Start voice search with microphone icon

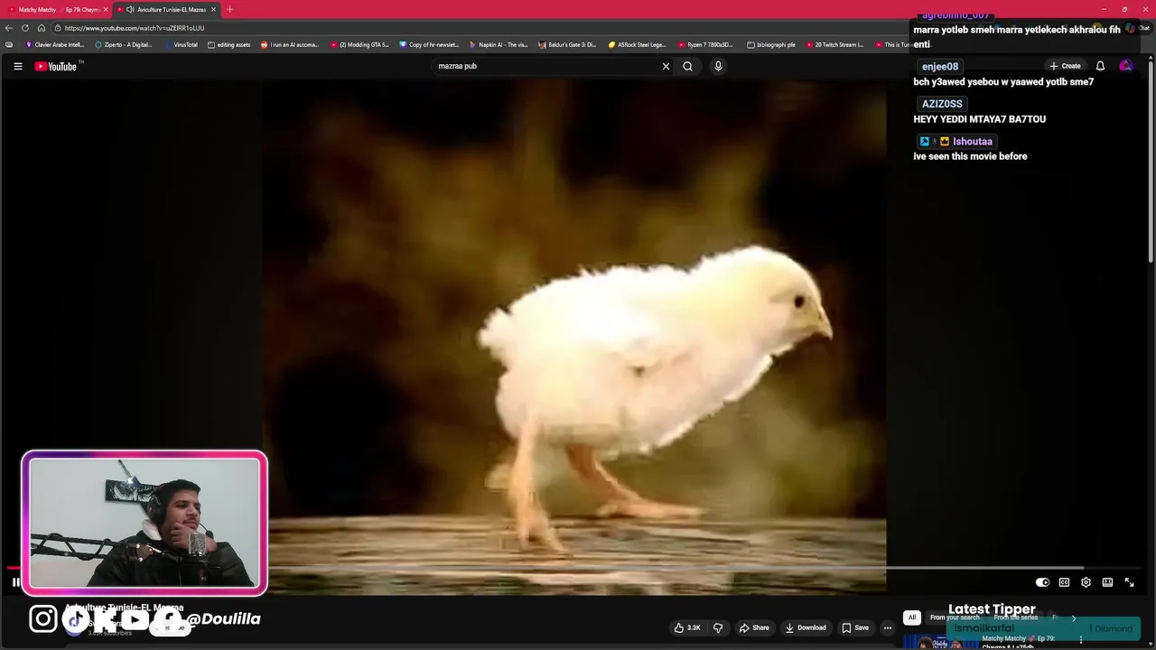tap(718, 66)
